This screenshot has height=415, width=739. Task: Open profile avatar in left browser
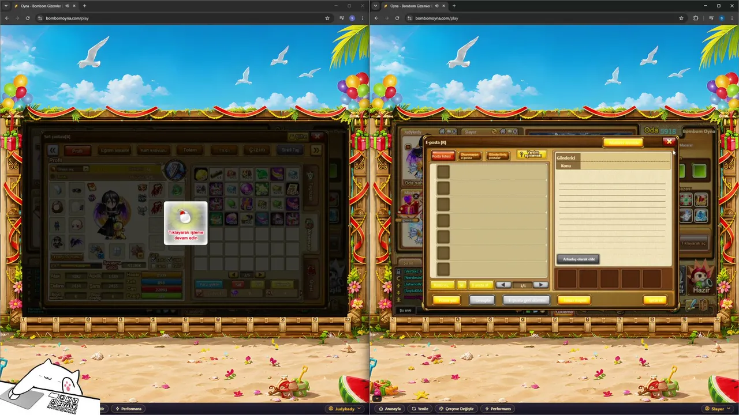(x=352, y=18)
